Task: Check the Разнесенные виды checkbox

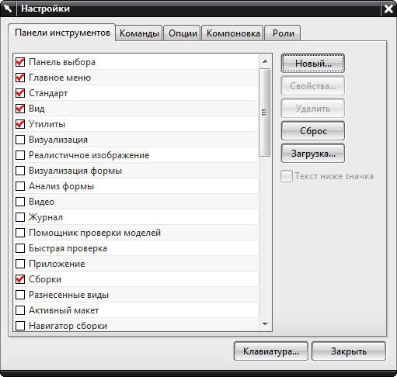Action: pyautogui.click(x=20, y=295)
